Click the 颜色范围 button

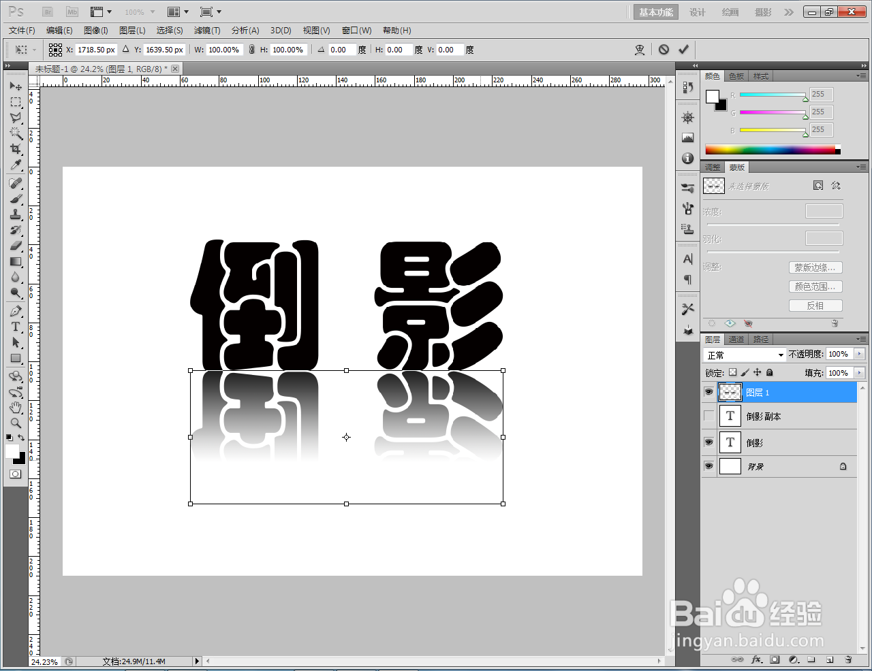point(815,286)
